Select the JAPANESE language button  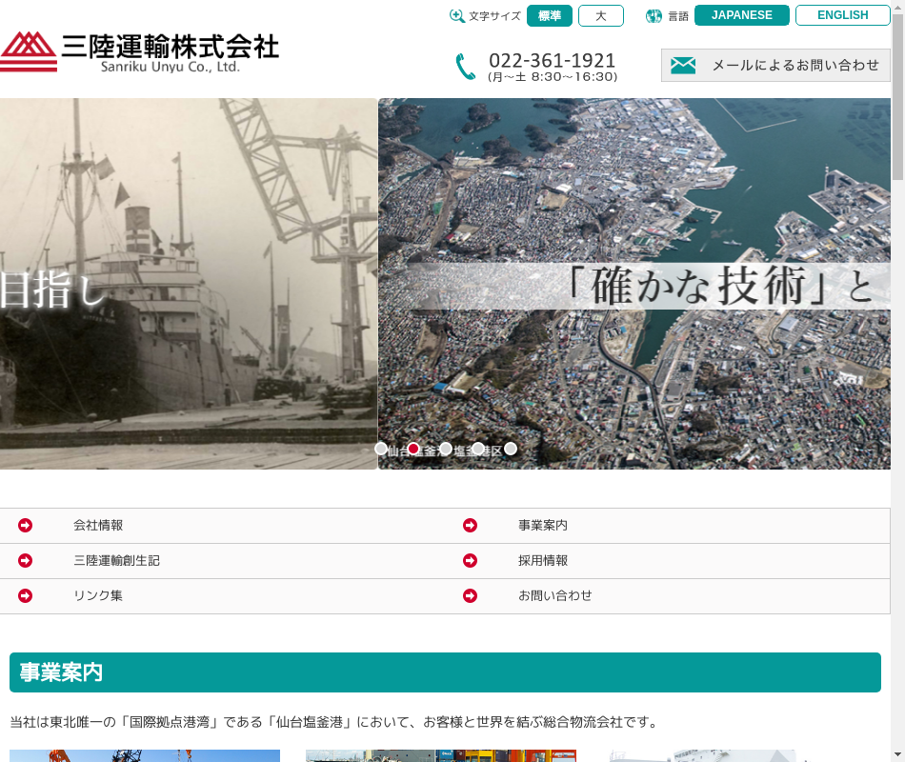tap(742, 15)
